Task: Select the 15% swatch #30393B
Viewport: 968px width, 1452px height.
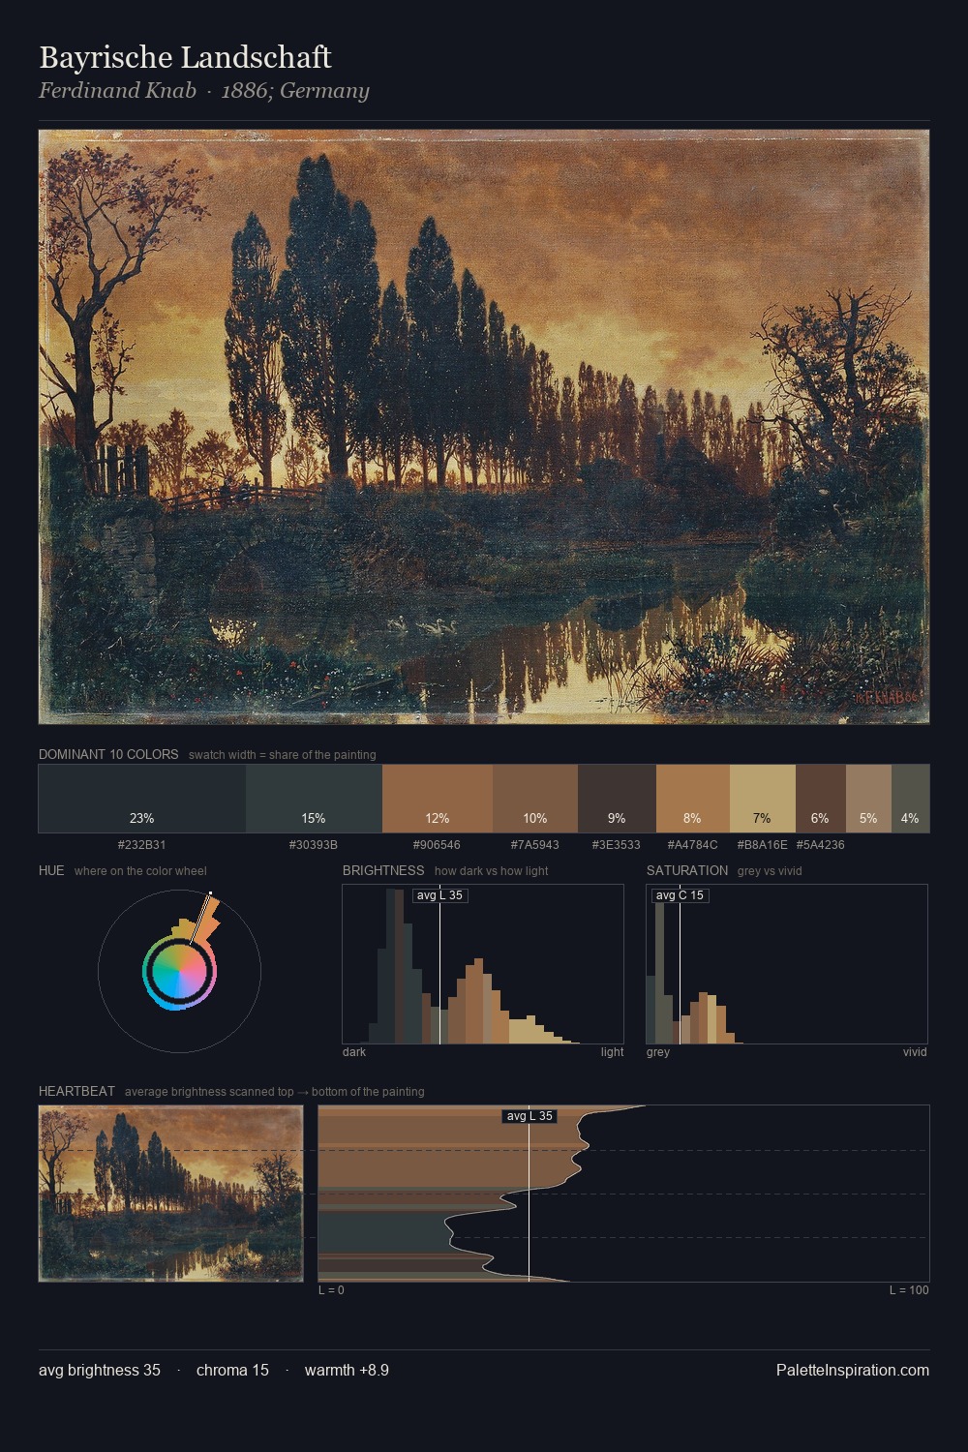Action: coord(314,799)
